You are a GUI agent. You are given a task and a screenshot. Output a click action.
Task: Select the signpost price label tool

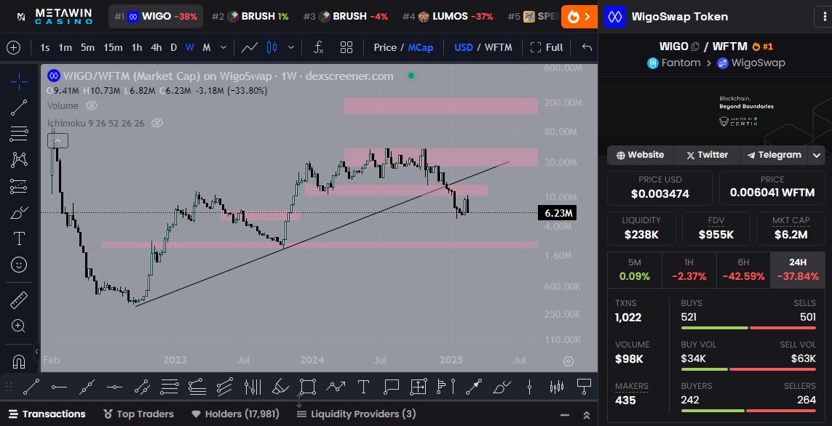(x=585, y=387)
